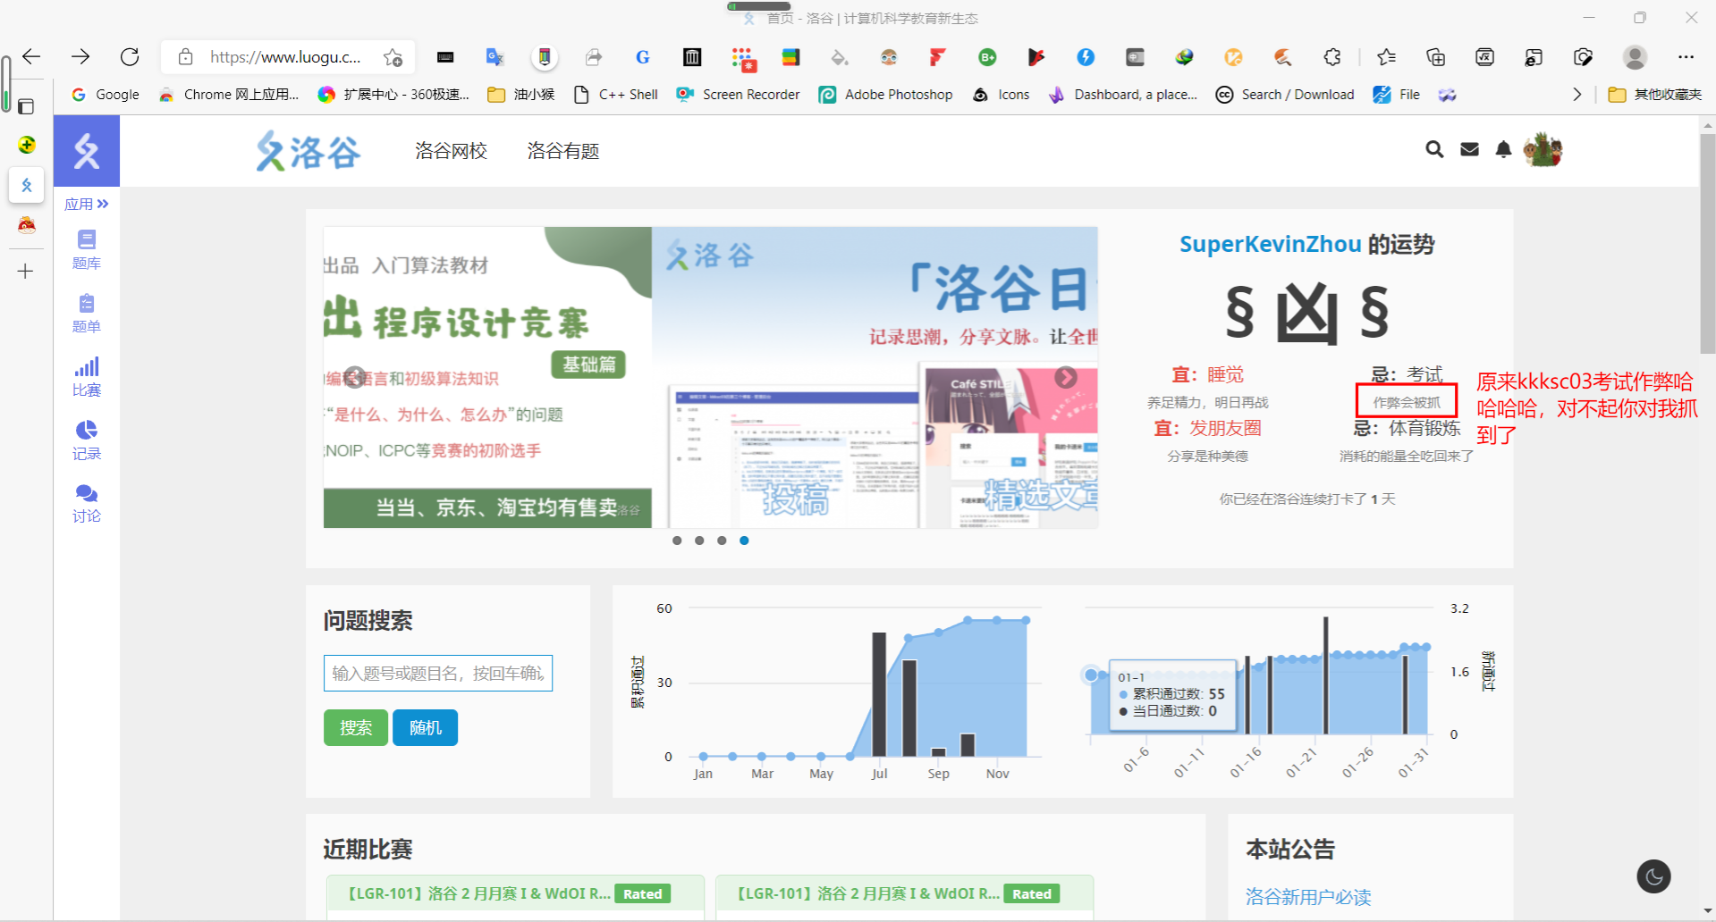
Task: Open the browser Favorites list icon
Action: (1387, 57)
